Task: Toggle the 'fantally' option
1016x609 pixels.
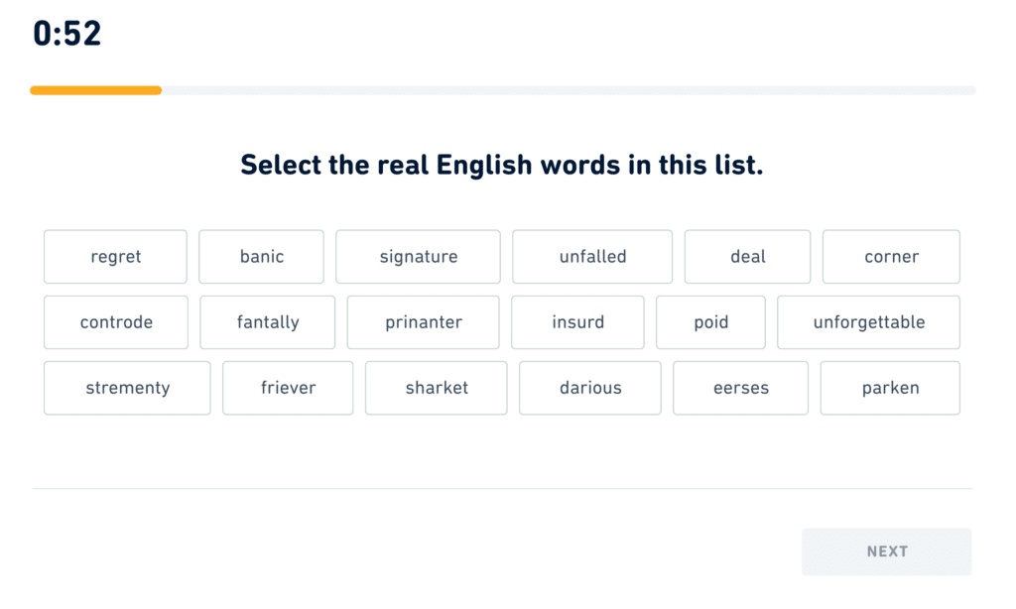Action: [268, 322]
